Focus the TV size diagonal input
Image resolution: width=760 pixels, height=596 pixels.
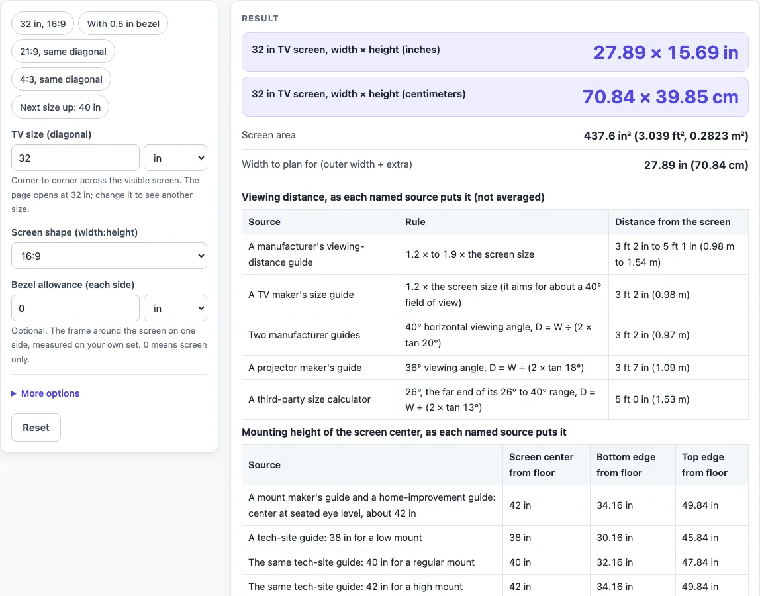(75, 158)
